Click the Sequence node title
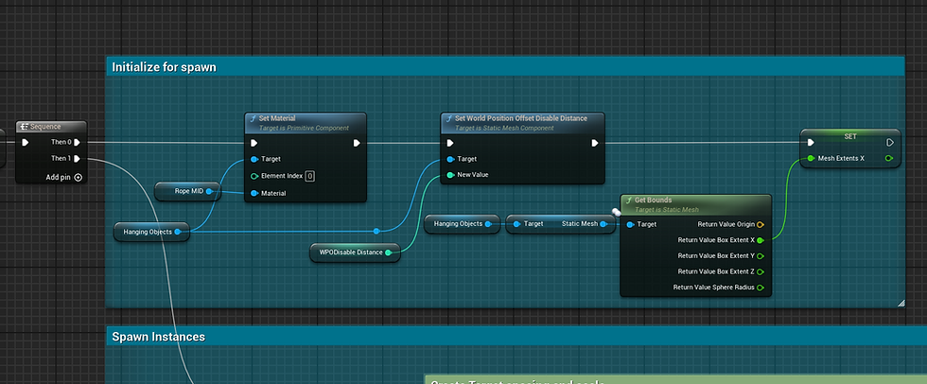927x384 pixels. tap(45, 127)
